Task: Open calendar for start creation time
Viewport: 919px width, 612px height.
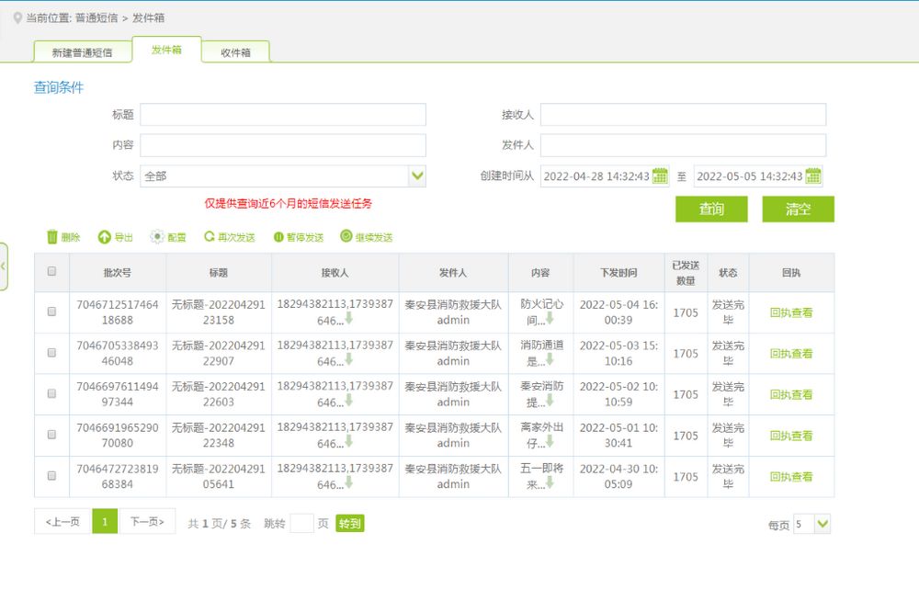Action: pyautogui.click(x=660, y=176)
